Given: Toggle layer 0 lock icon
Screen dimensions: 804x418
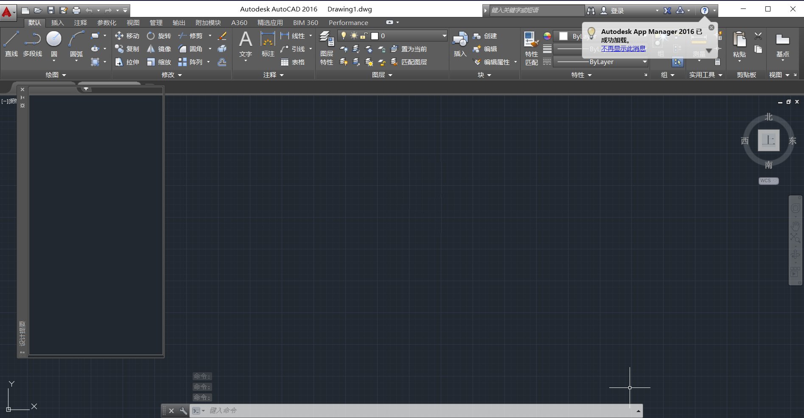Looking at the screenshot, I should 364,36.
